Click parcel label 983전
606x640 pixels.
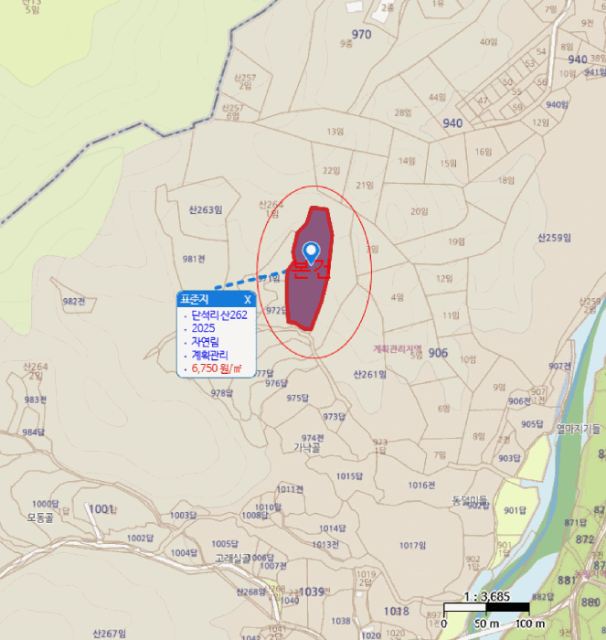pos(35,400)
